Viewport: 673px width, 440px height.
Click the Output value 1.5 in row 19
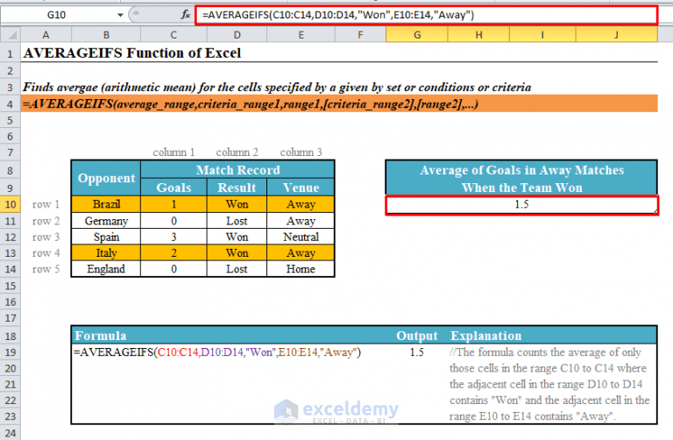pos(417,352)
